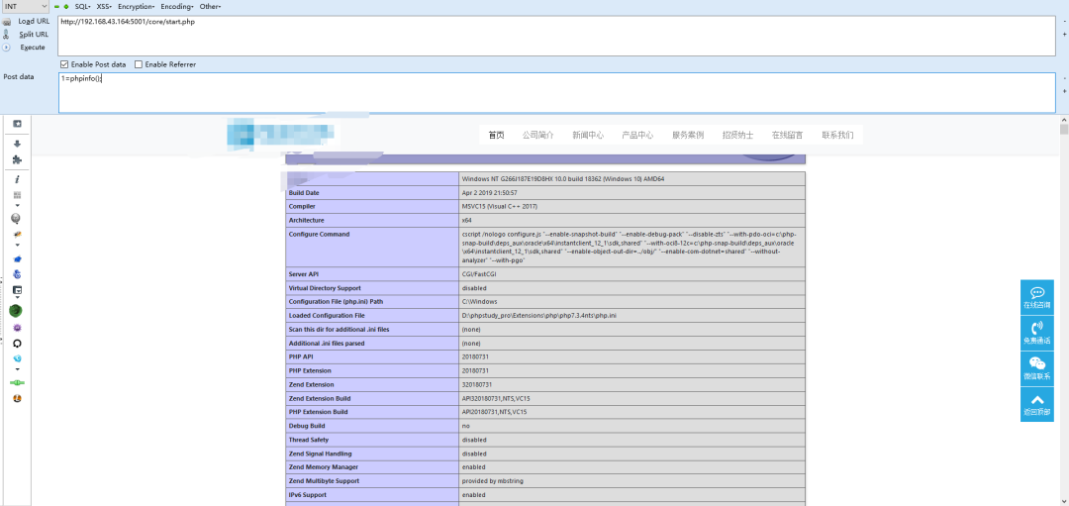The height and width of the screenshot is (506, 1069).
Task: Shrink the URL box with its minus button
Action: point(1065,21)
